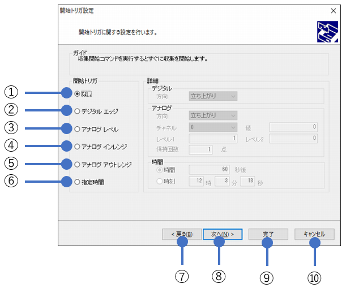
Task: Select デジタル エッジ trigger option
Action: tap(77, 111)
